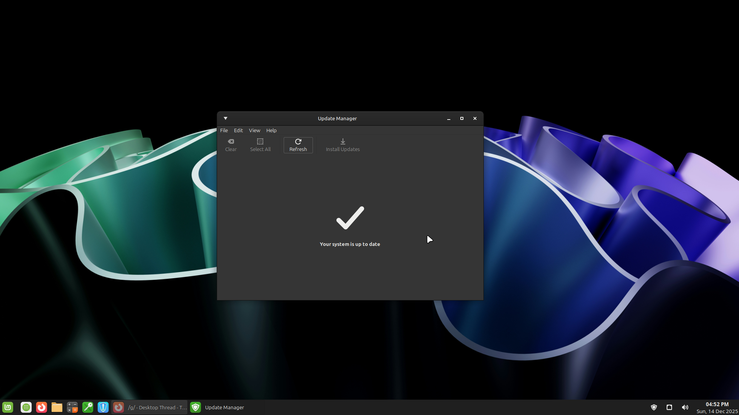Click the Install Updates icon
Screen dimensions: 739x415
coord(343,142)
